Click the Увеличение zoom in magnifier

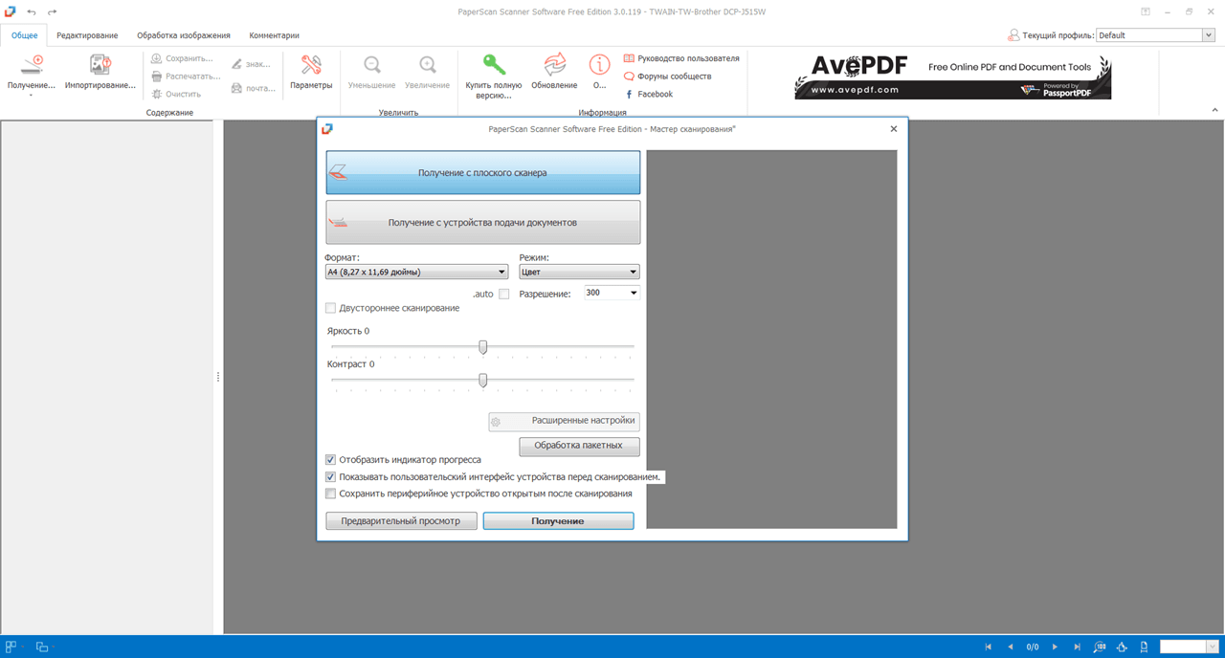tap(427, 65)
